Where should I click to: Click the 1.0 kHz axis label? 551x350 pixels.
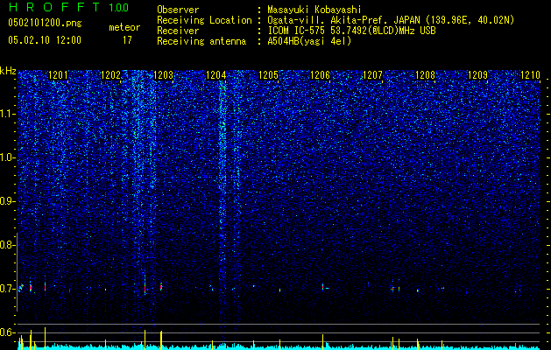pos(7,158)
